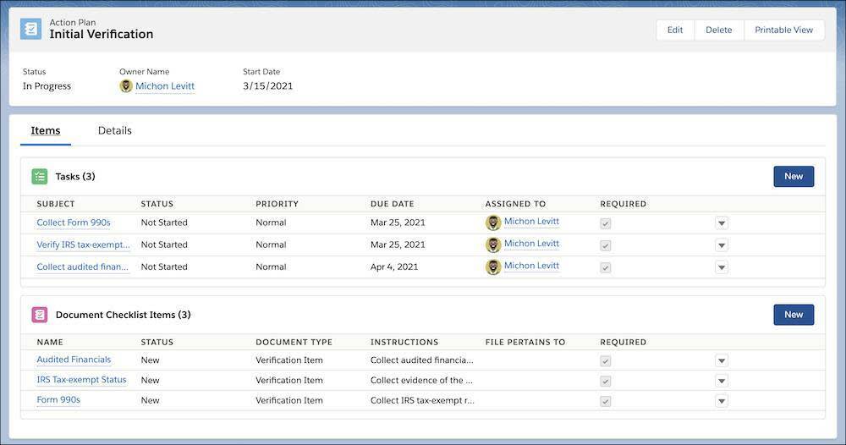Click New button in Document Checklist Items
The height and width of the screenshot is (445, 846).
tap(794, 315)
